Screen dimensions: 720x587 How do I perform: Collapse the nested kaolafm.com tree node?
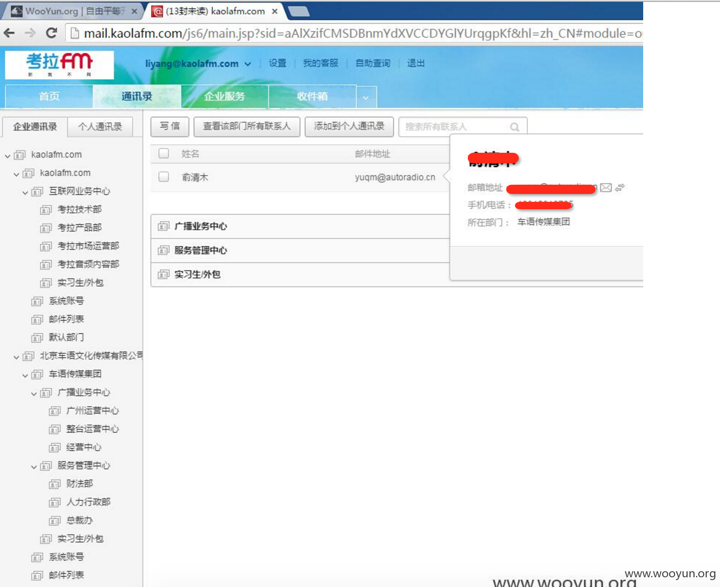click(x=16, y=174)
